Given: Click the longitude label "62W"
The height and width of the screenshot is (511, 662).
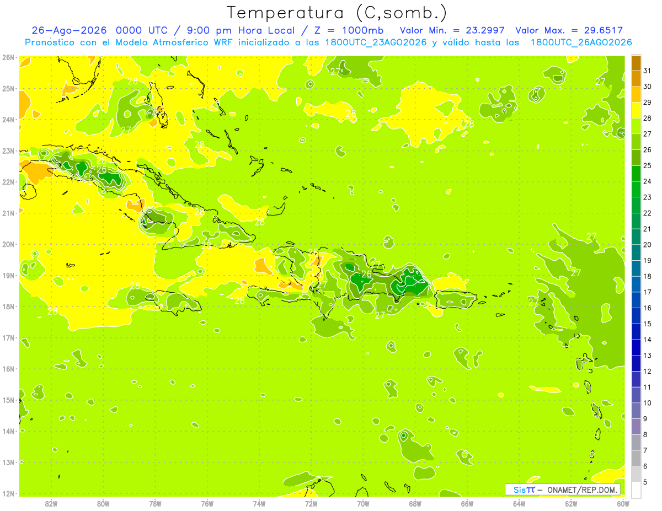Looking at the screenshot, I should [571, 503].
